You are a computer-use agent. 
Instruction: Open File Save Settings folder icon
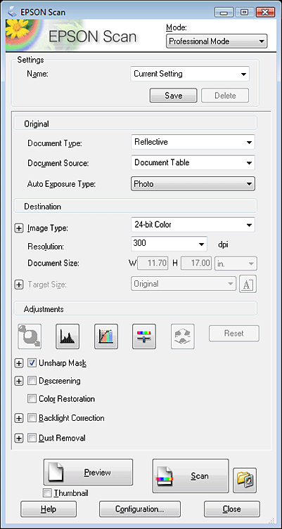pyautogui.click(x=245, y=480)
